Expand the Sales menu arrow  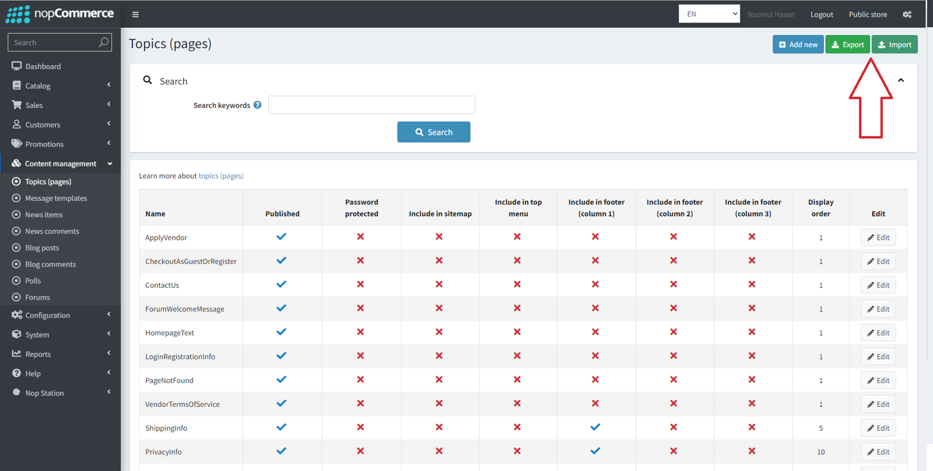click(109, 104)
